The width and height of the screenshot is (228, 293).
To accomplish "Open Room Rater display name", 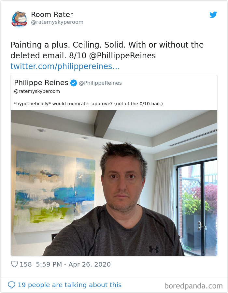I will 52,14.
